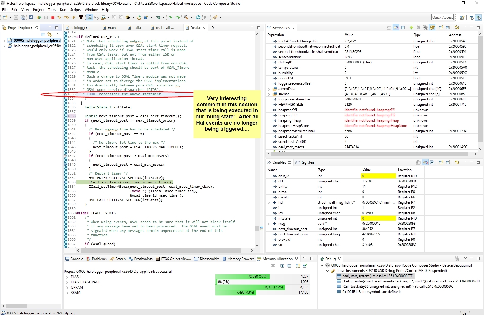
Task: Expand the 00005_halologger_peripheral project node
Action: 4,41
